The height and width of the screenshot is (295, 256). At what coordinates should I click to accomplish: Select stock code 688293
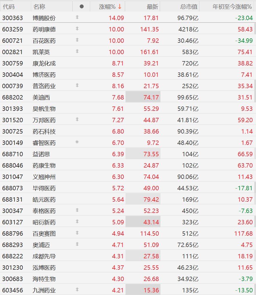click(13, 245)
